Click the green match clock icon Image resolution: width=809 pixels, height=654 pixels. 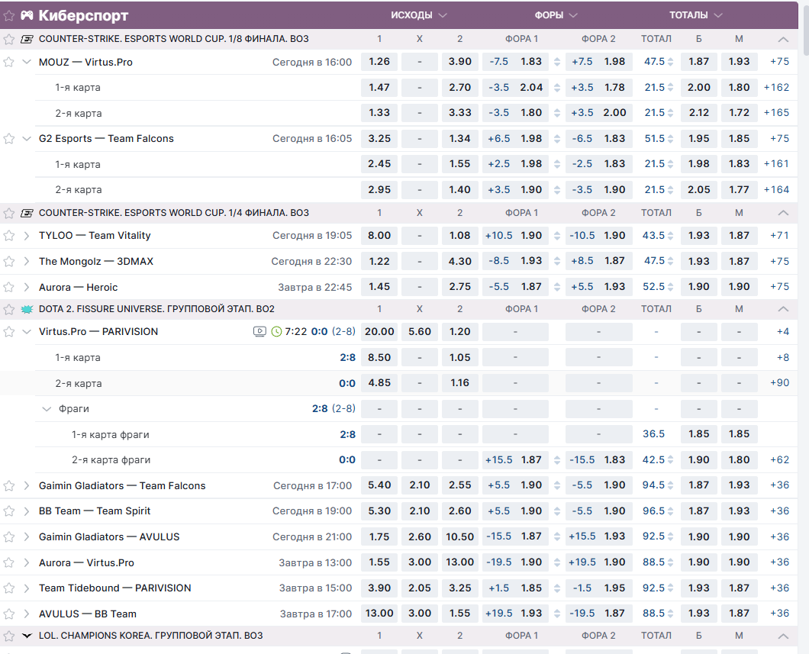(x=276, y=332)
